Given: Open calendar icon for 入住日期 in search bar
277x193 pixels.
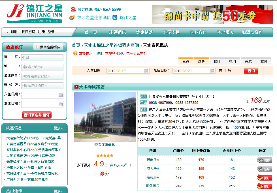Looking at the screenshot, I should pyautogui.click(x=146, y=71).
